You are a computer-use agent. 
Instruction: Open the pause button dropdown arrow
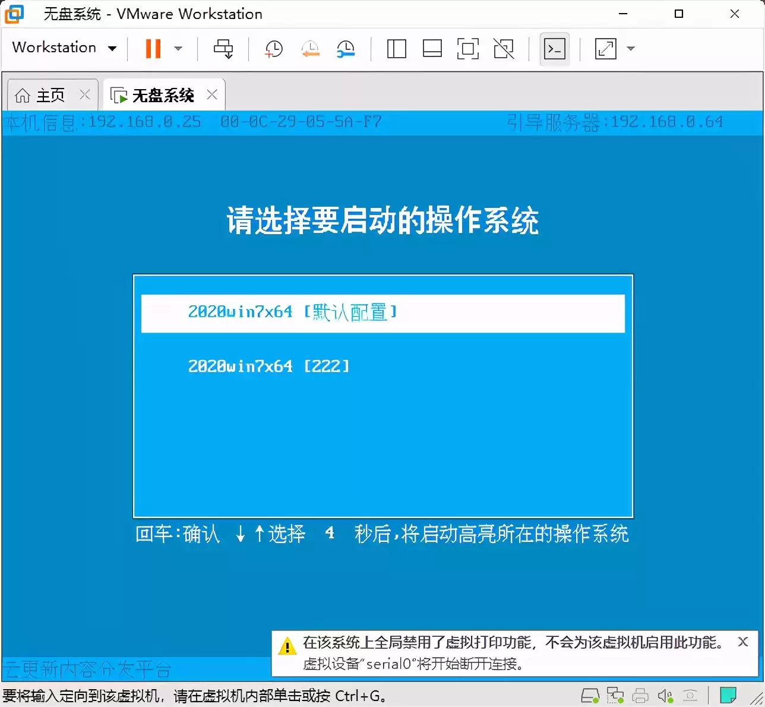pyautogui.click(x=178, y=48)
